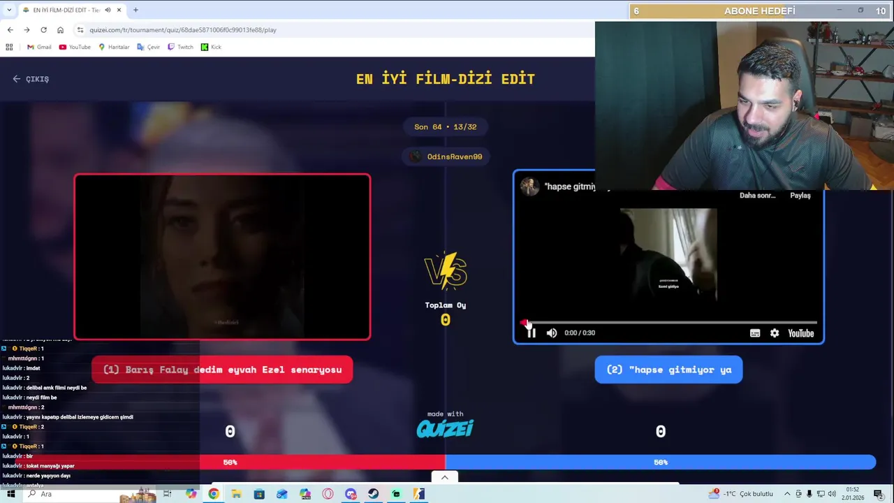Viewport: 894px width, 503px height.
Task: Open the notification center icon
Action: tap(879, 494)
